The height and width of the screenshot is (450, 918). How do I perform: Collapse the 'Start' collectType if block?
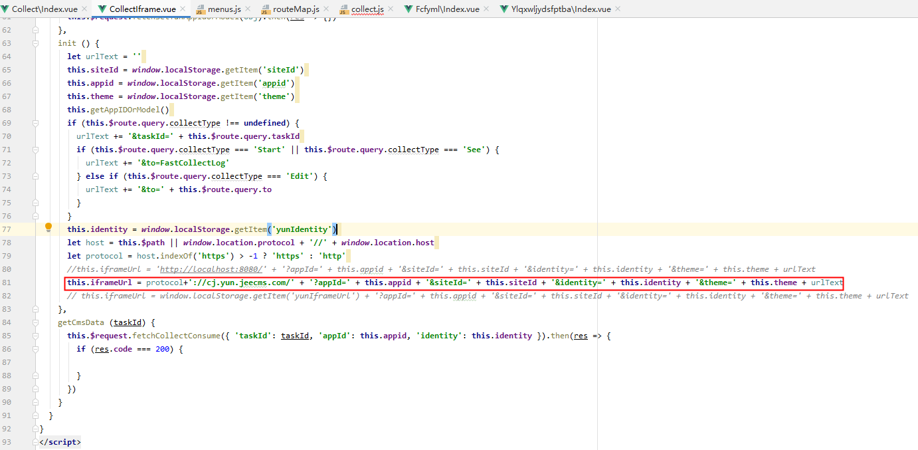pos(35,150)
